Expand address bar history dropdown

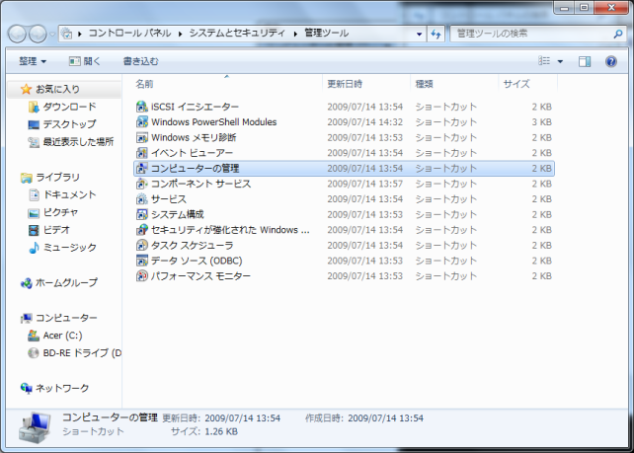click(420, 34)
